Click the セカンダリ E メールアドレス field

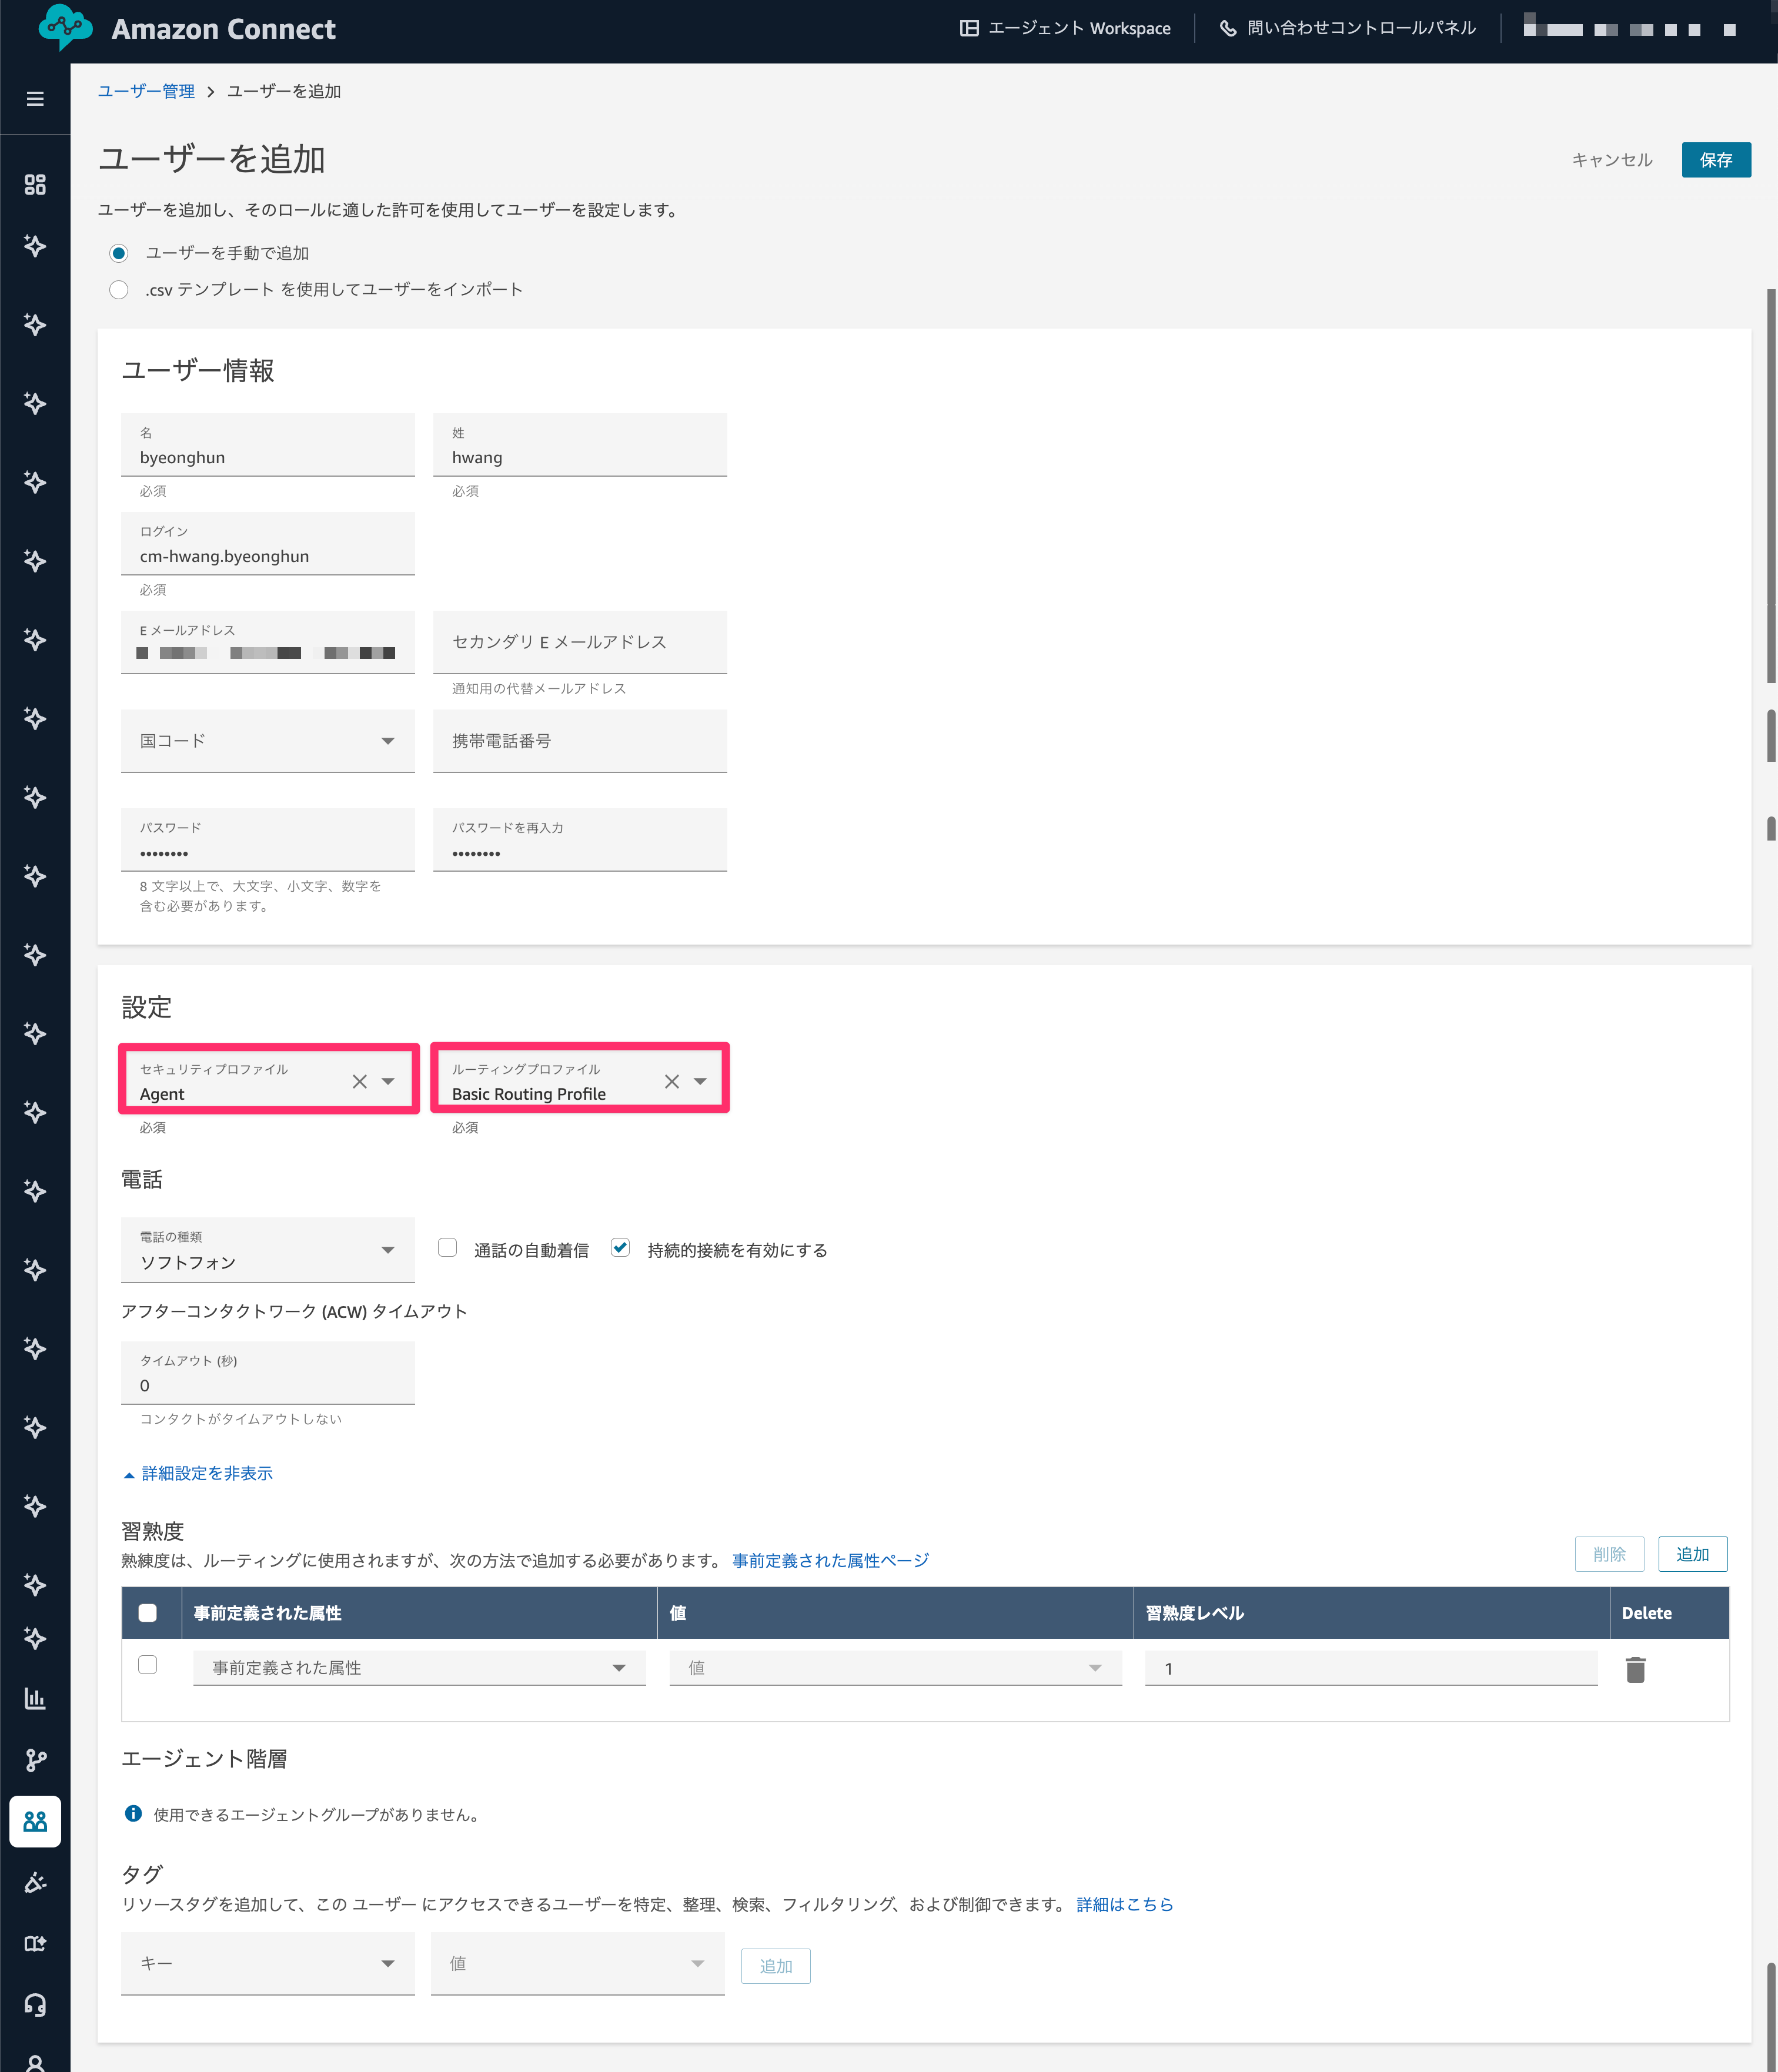click(x=579, y=642)
